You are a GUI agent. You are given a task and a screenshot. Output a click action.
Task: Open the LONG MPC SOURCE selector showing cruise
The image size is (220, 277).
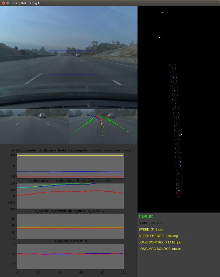pyautogui.click(x=159, y=249)
